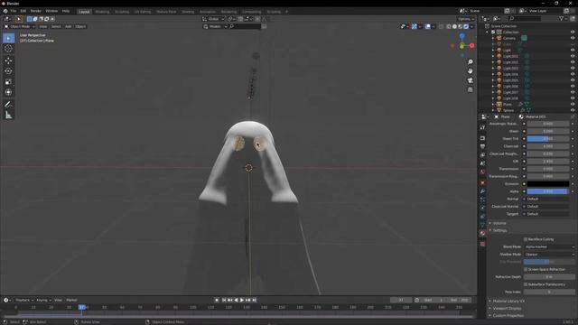Select the Rotate tool

(8, 71)
